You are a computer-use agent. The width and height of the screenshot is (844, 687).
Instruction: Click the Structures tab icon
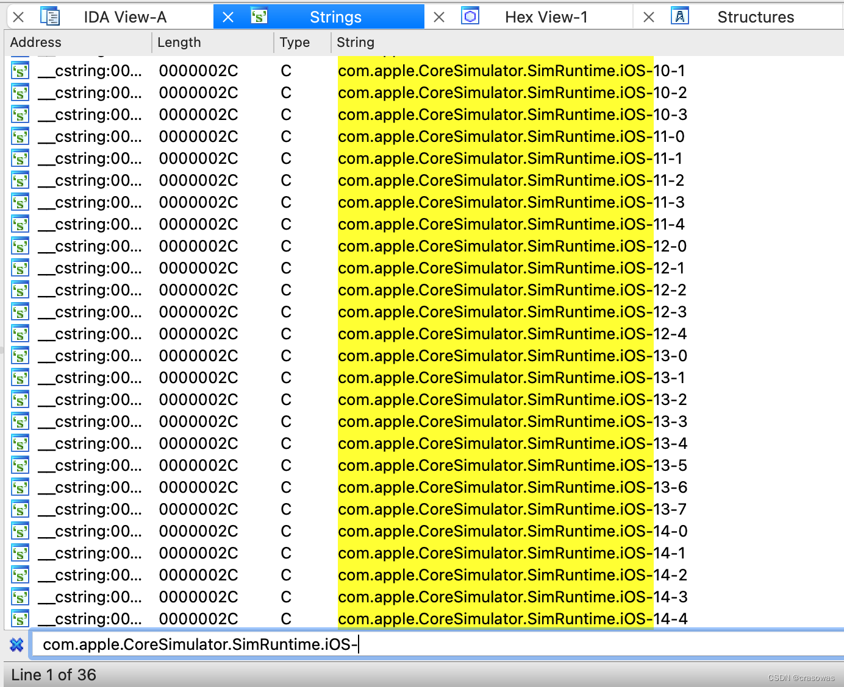680,16
